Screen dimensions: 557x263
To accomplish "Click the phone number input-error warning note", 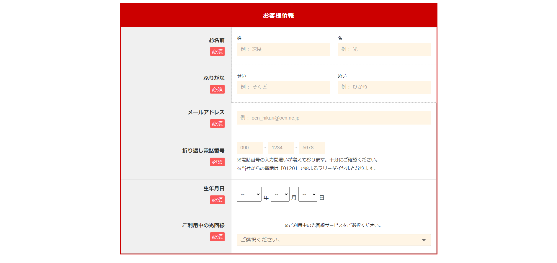I will (x=308, y=160).
